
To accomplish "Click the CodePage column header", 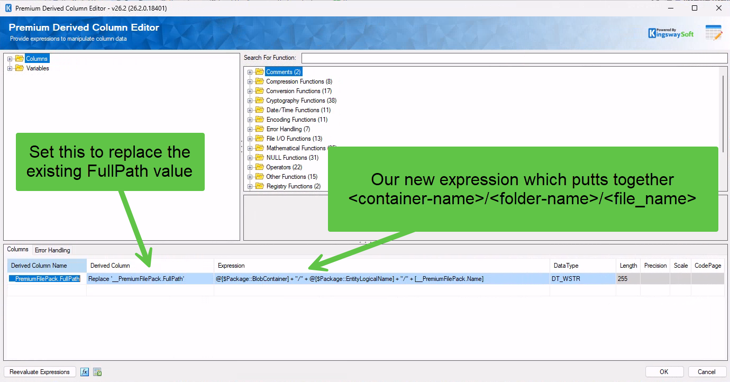I will pyautogui.click(x=708, y=266).
